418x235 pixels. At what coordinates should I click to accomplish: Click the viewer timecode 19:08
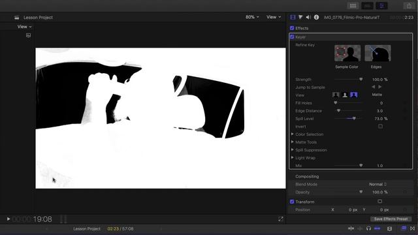[x=42, y=219]
